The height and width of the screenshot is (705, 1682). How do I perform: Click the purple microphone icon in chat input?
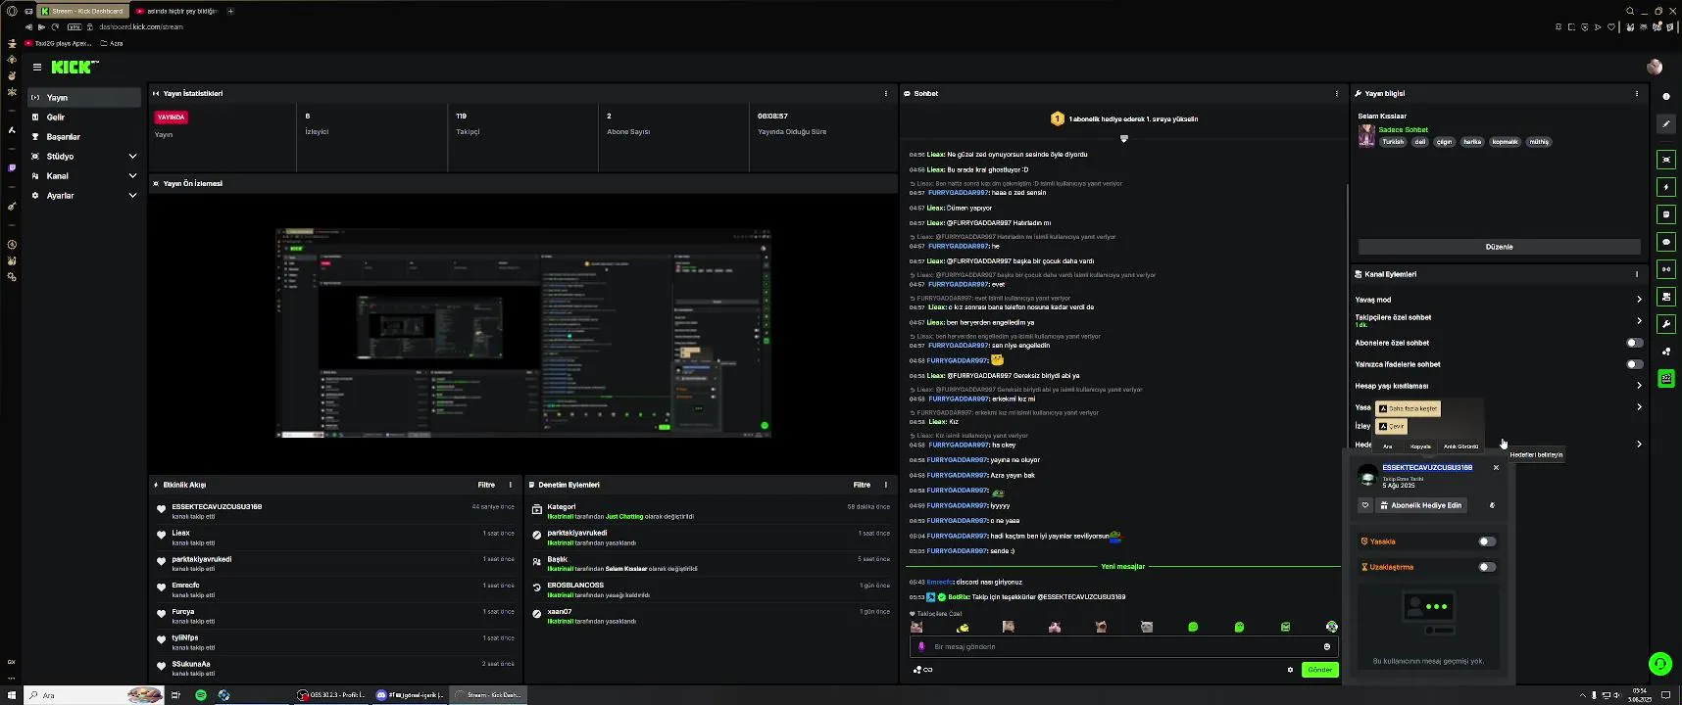click(x=921, y=646)
